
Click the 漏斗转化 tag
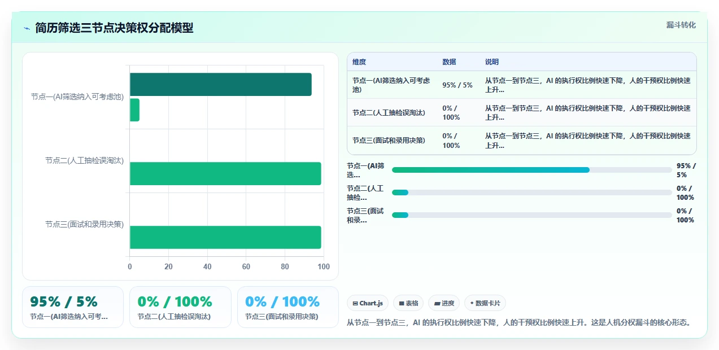(681, 25)
